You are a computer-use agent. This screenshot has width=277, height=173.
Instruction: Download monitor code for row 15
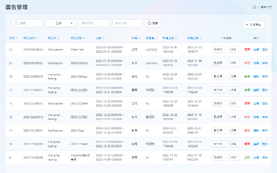[x=218, y=103]
